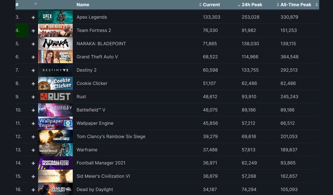The height and width of the screenshot is (195, 333).
Task: Open the Destiny 2 name link
Action: click(87, 70)
